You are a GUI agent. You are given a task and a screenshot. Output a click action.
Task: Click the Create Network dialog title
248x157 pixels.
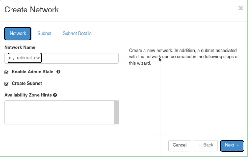click(32, 10)
